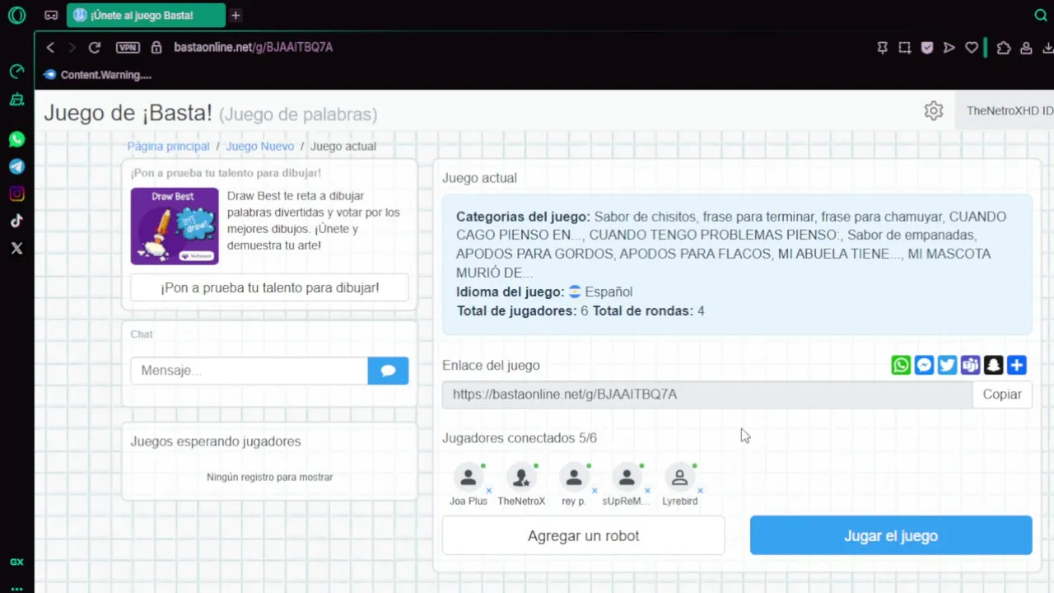
Task: Click the Ningún registro para mostrar text
Action: pos(269,477)
